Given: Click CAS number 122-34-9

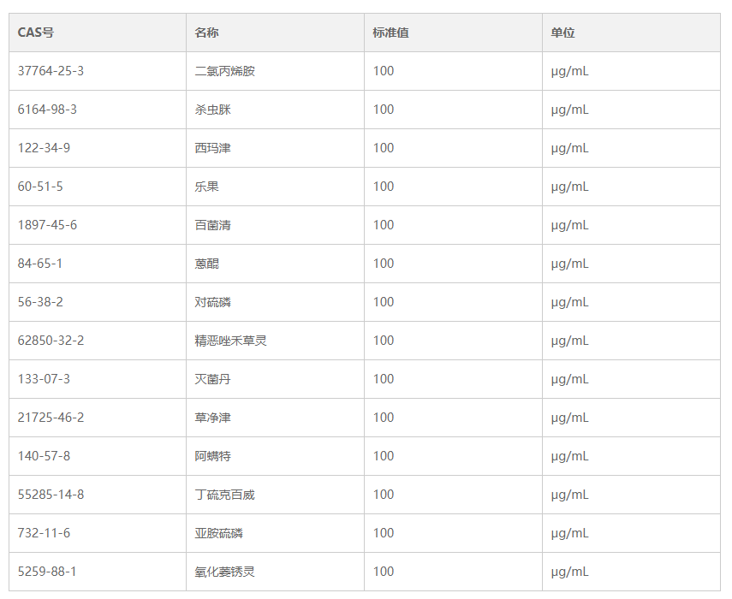Looking at the screenshot, I should (44, 148).
